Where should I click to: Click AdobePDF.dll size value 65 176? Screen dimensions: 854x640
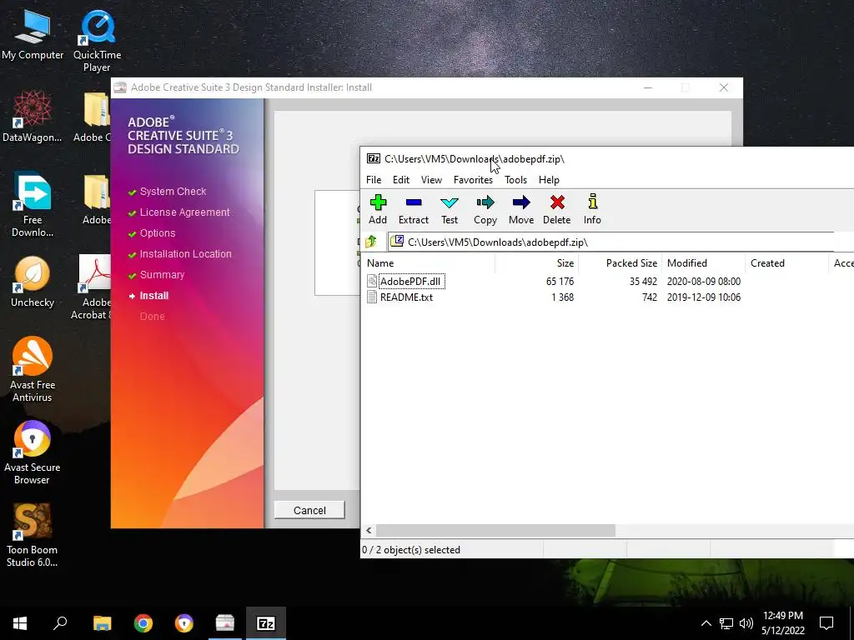(x=560, y=281)
